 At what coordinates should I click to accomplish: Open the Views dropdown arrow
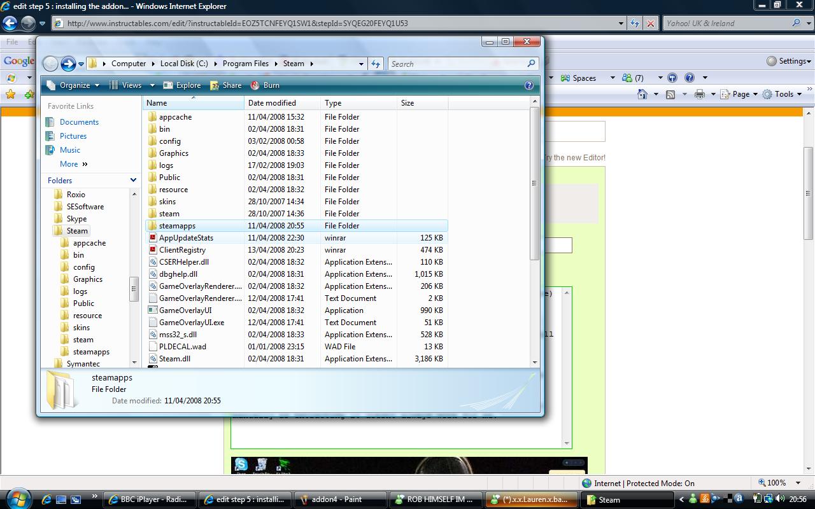[x=152, y=85]
